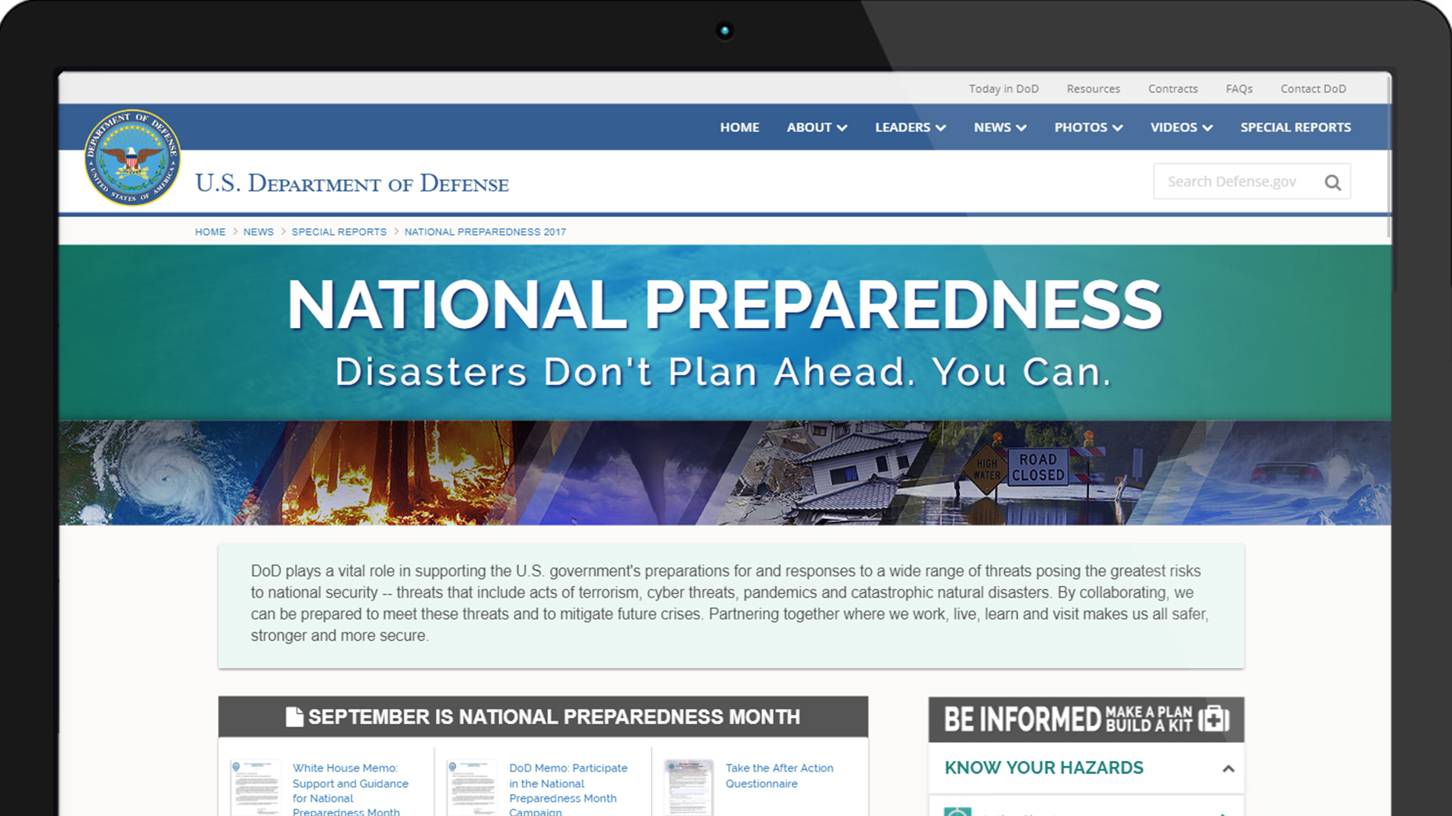
Task: Click NEWS in the breadcrumb trail
Action: (258, 232)
